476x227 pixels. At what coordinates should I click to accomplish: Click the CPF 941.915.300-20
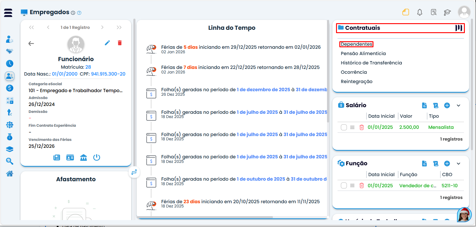(108, 74)
